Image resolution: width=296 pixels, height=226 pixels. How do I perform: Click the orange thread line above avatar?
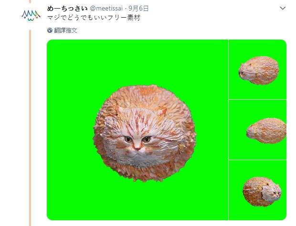[30, 1]
